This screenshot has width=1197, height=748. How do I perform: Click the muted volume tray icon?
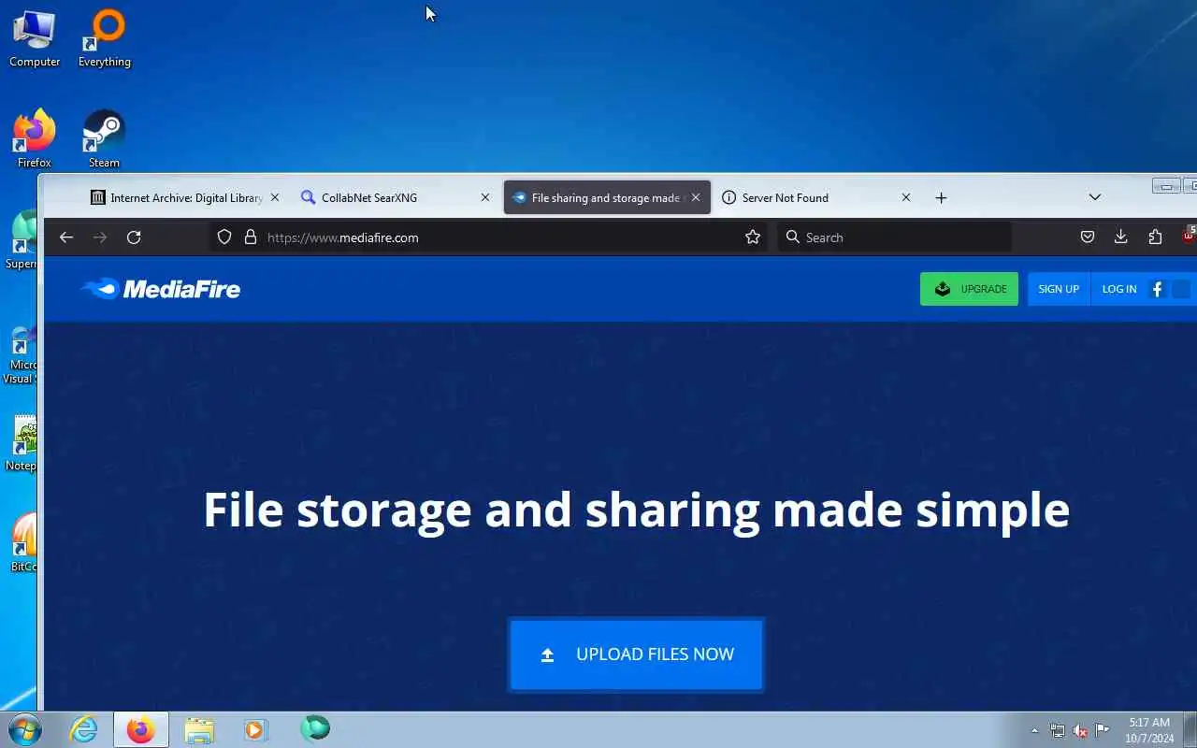(1080, 730)
